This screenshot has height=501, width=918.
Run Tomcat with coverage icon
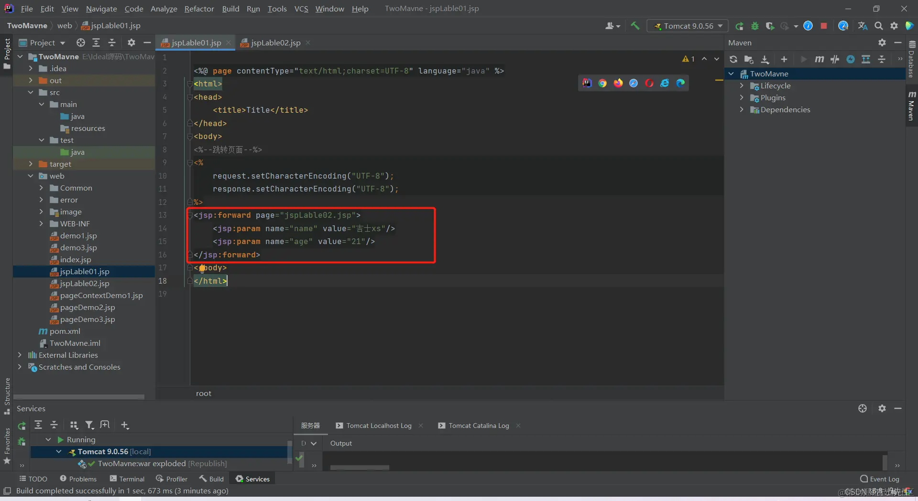(x=770, y=26)
